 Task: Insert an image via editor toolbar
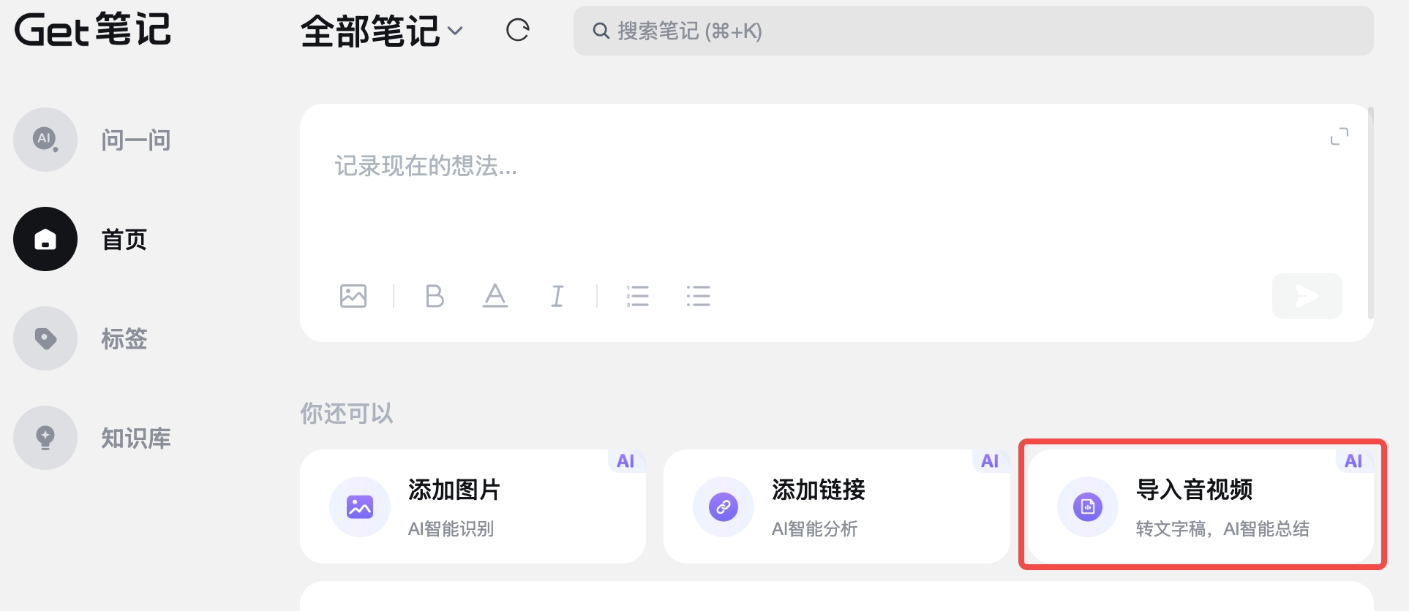pos(353,296)
